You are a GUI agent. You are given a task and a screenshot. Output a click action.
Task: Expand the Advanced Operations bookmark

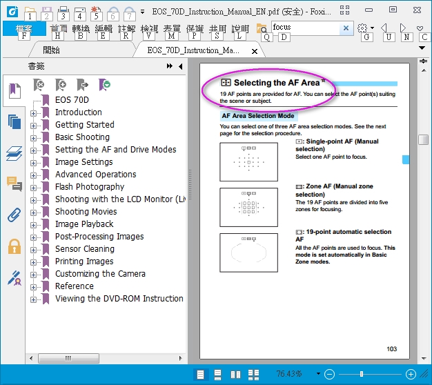pyautogui.click(x=33, y=175)
